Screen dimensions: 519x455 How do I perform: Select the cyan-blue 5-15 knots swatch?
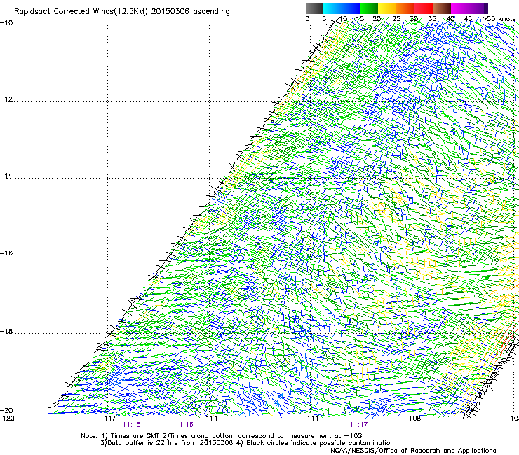pos(342,8)
